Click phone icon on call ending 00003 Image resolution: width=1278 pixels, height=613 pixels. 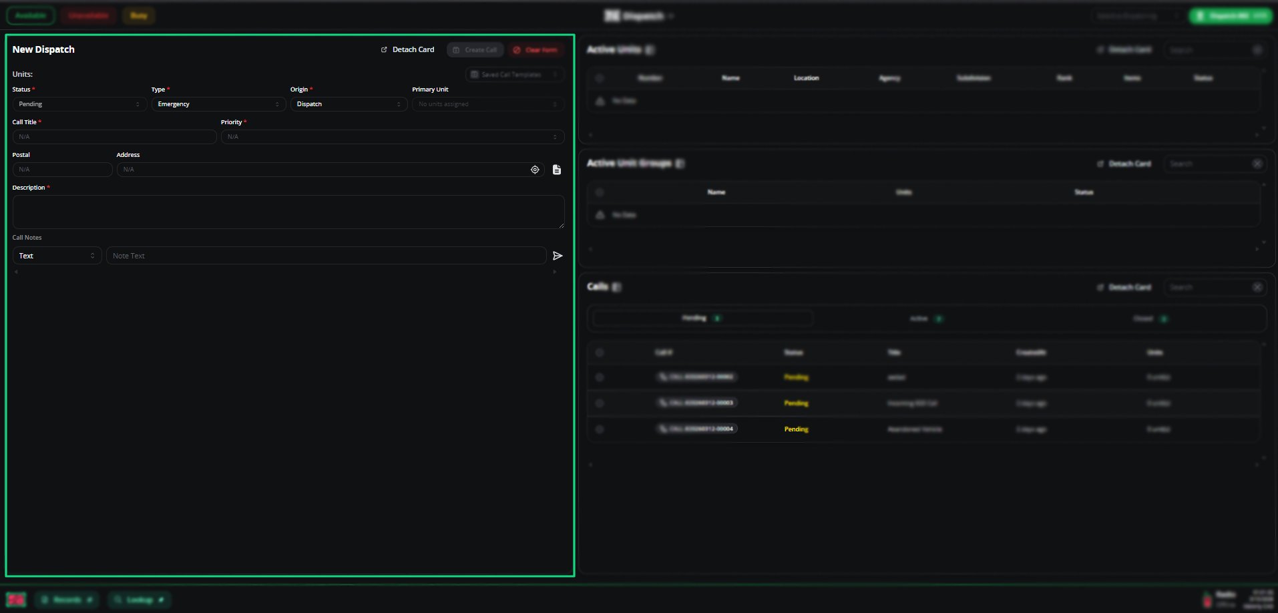tap(663, 403)
